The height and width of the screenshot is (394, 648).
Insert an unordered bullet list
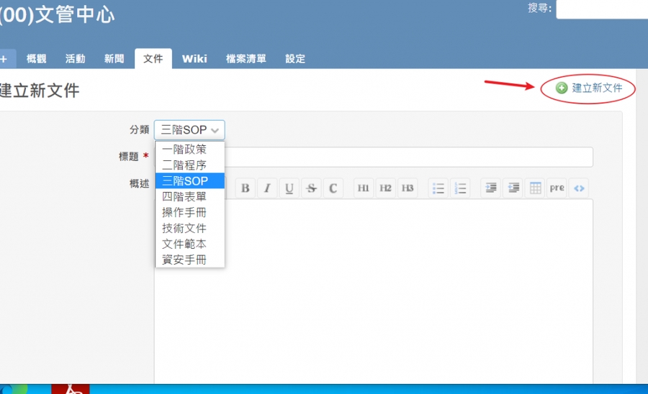pyautogui.click(x=438, y=188)
